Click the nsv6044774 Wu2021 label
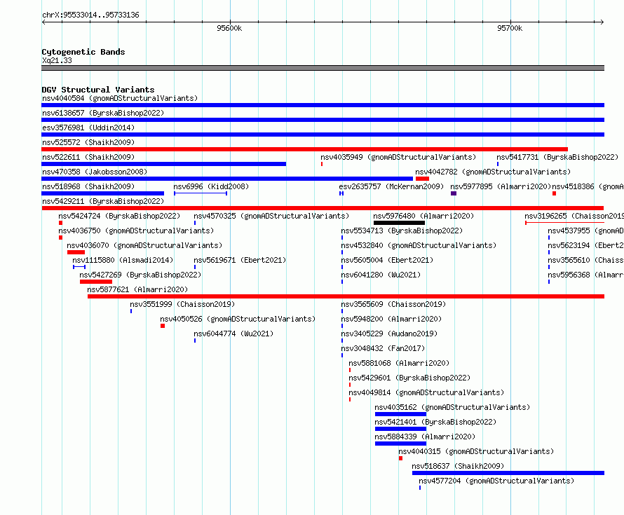Image resolution: width=624 pixels, height=515 pixels. (233, 334)
